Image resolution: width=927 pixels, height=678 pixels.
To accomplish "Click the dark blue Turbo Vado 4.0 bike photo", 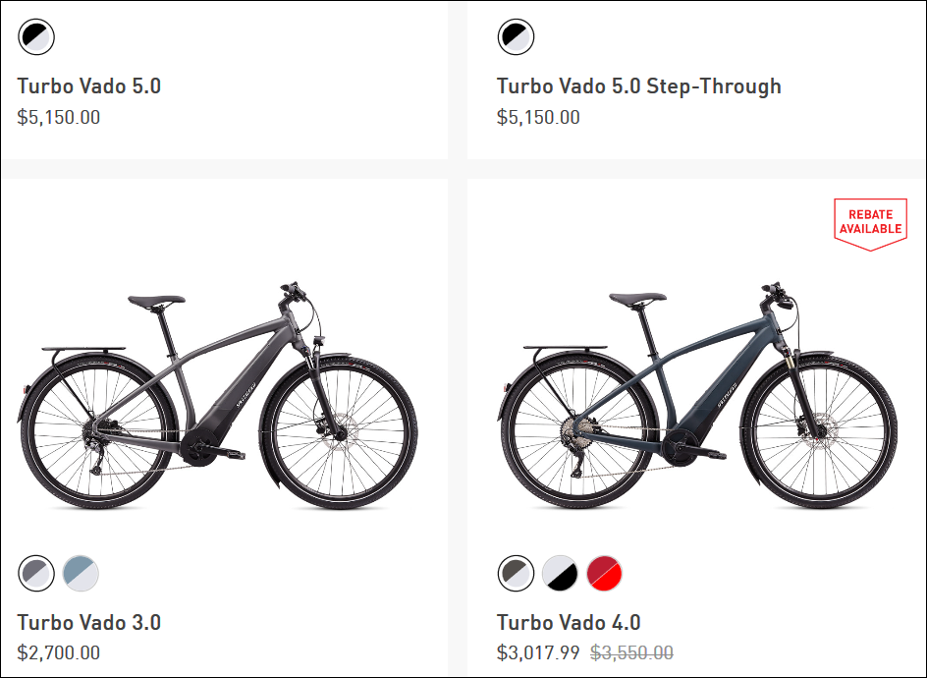I will click(699, 398).
